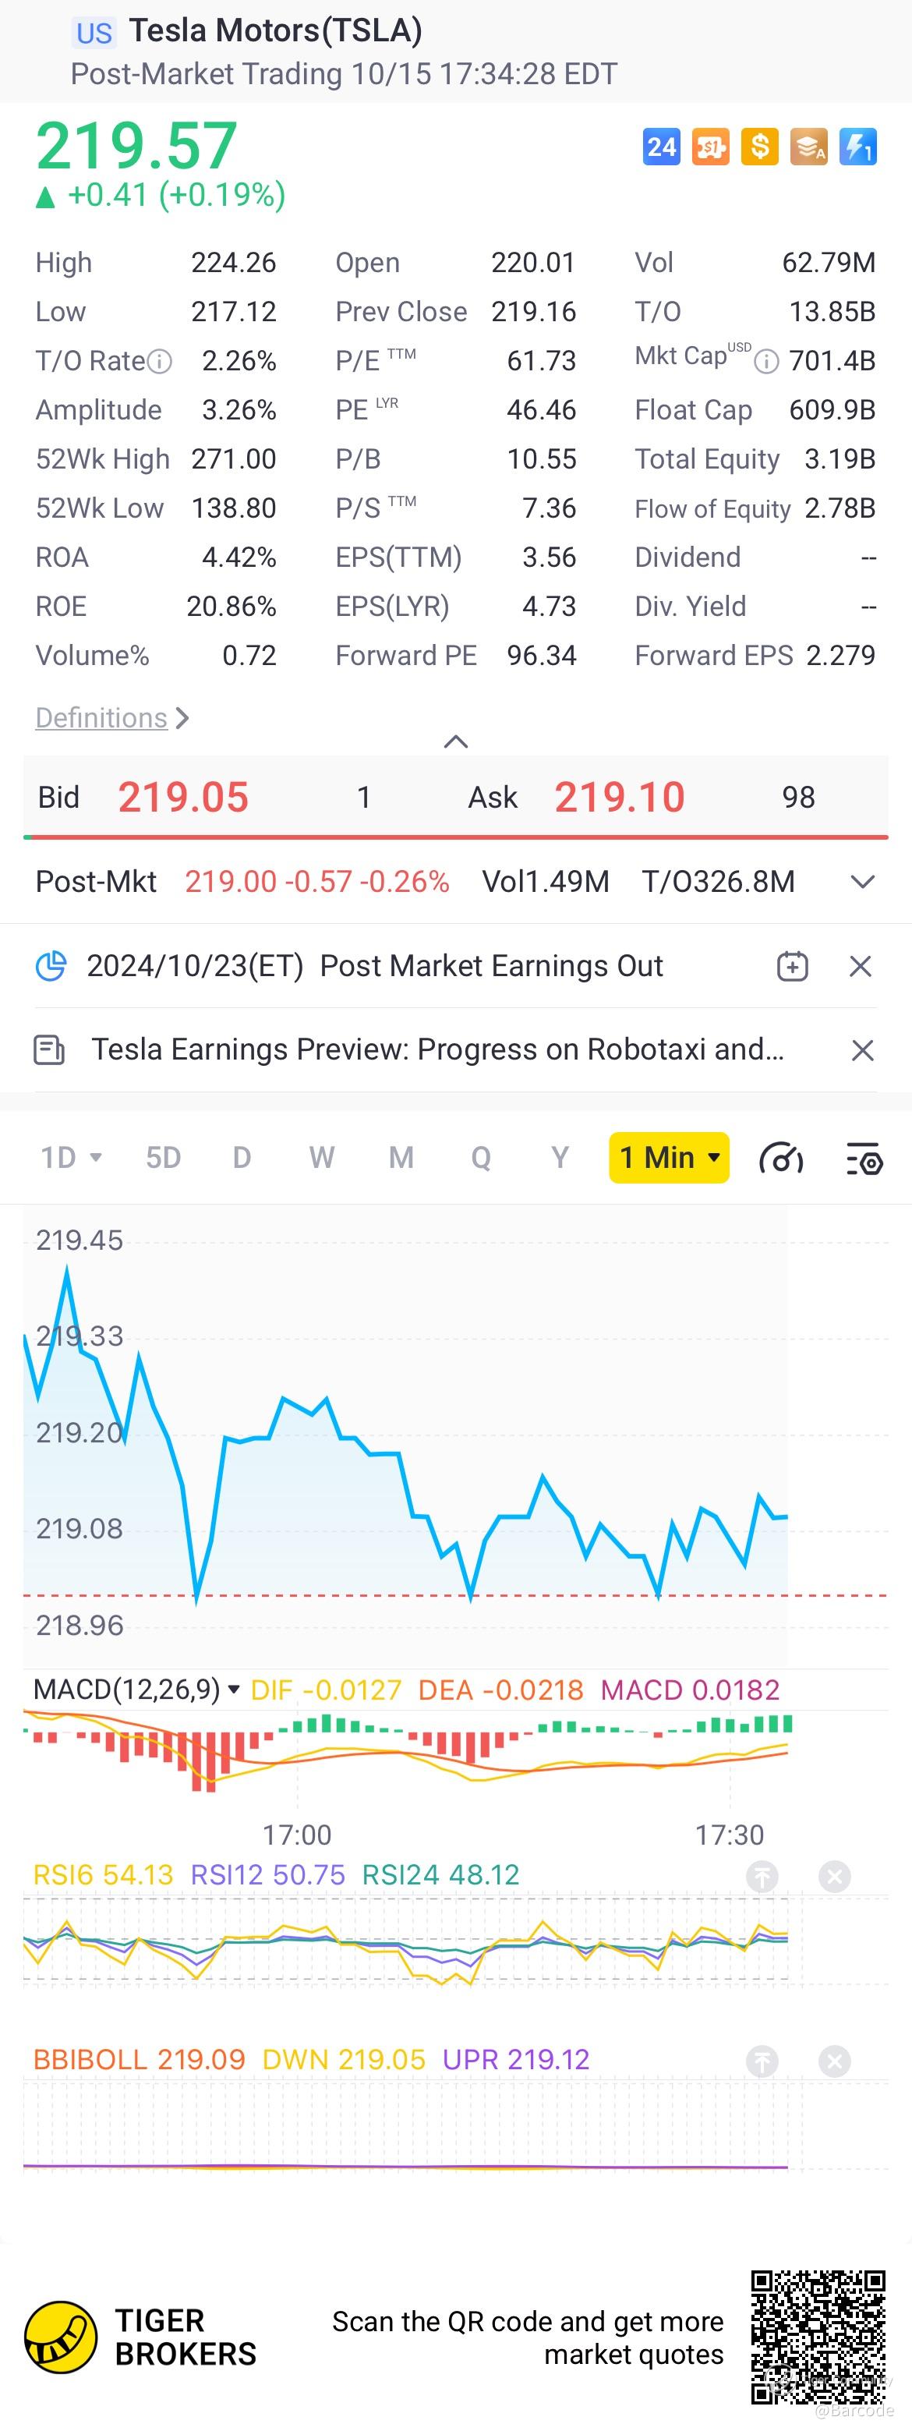Collapse the stock stats panel

coord(455,741)
